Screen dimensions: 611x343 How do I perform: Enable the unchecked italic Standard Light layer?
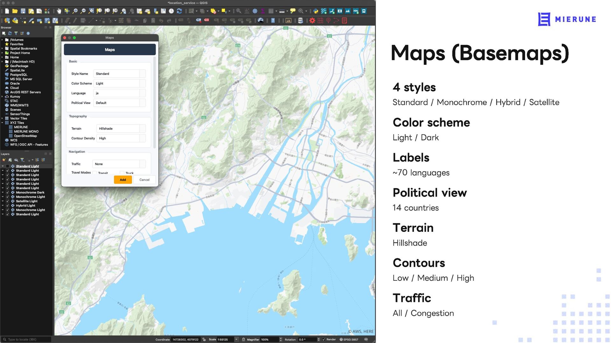8,166
